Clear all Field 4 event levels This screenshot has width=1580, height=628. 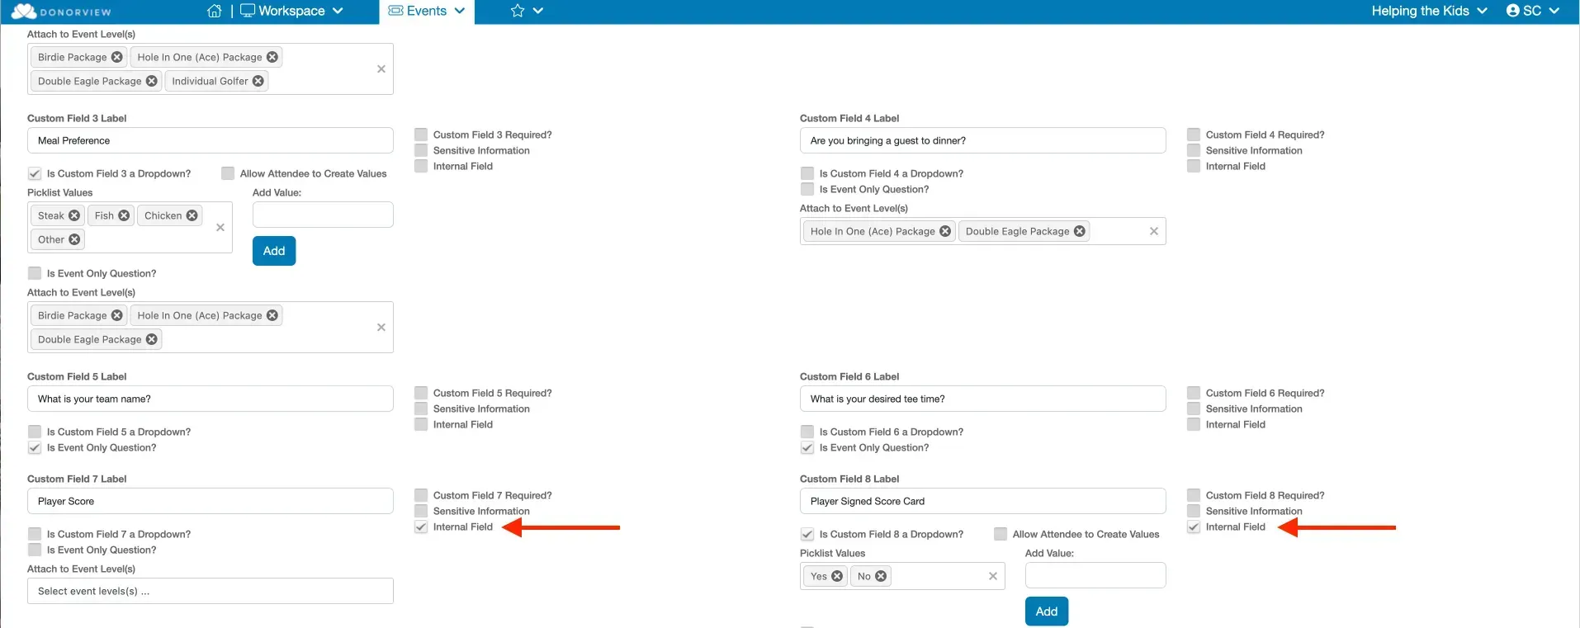(1154, 231)
